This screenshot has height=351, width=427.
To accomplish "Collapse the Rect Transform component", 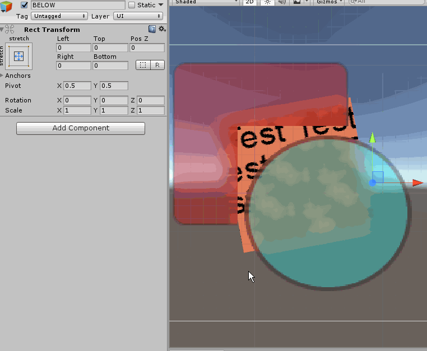I will [x=2, y=29].
